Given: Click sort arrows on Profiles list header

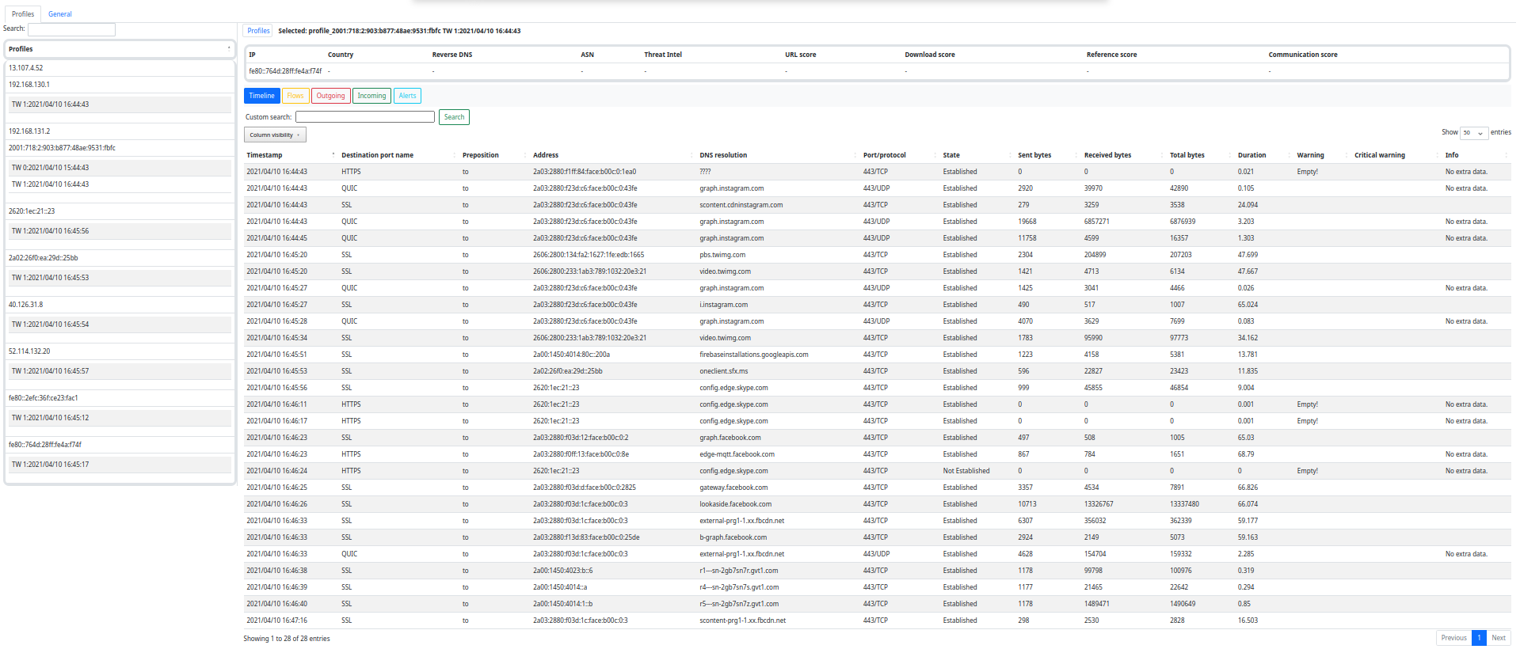Looking at the screenshot, I should point(229,49).
